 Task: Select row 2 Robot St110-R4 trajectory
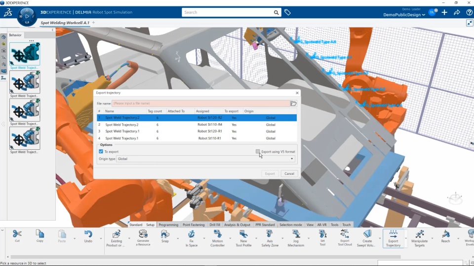pos(197,125)
